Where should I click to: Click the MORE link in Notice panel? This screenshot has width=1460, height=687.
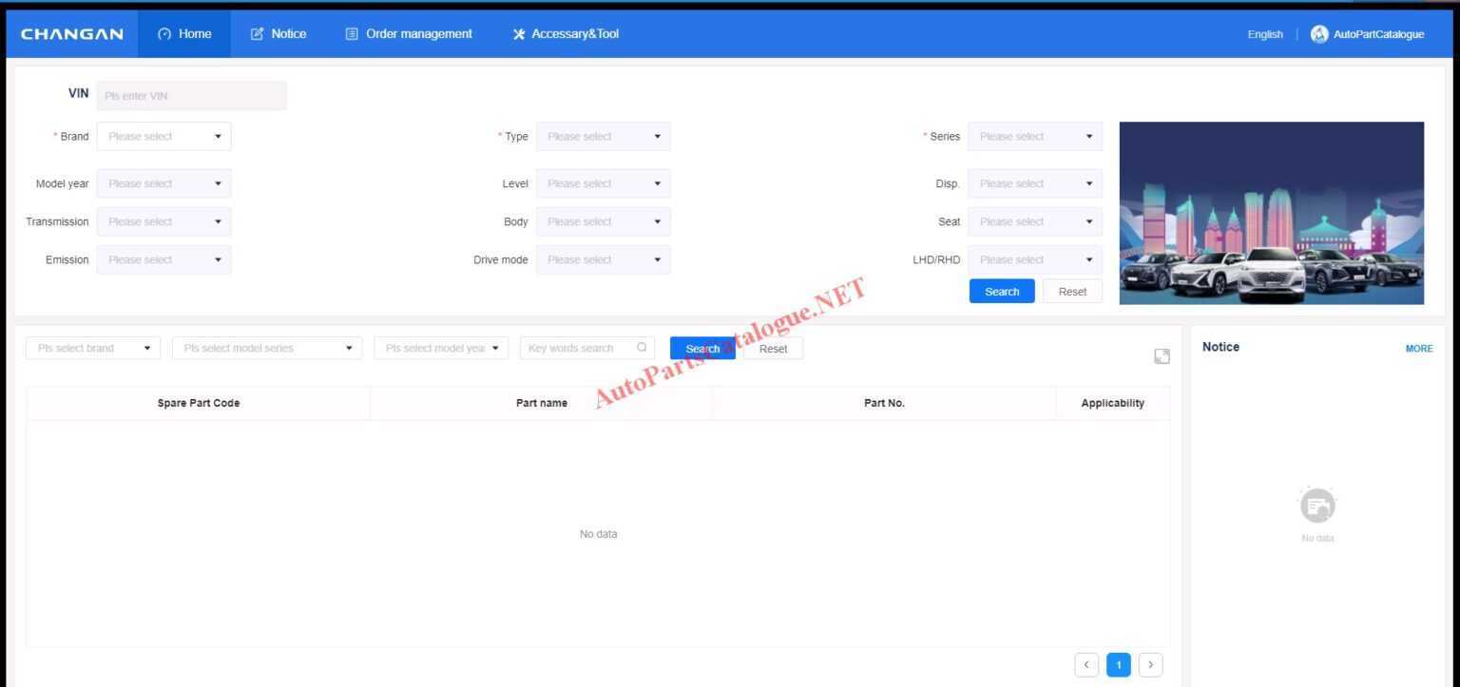[1419, 348]
